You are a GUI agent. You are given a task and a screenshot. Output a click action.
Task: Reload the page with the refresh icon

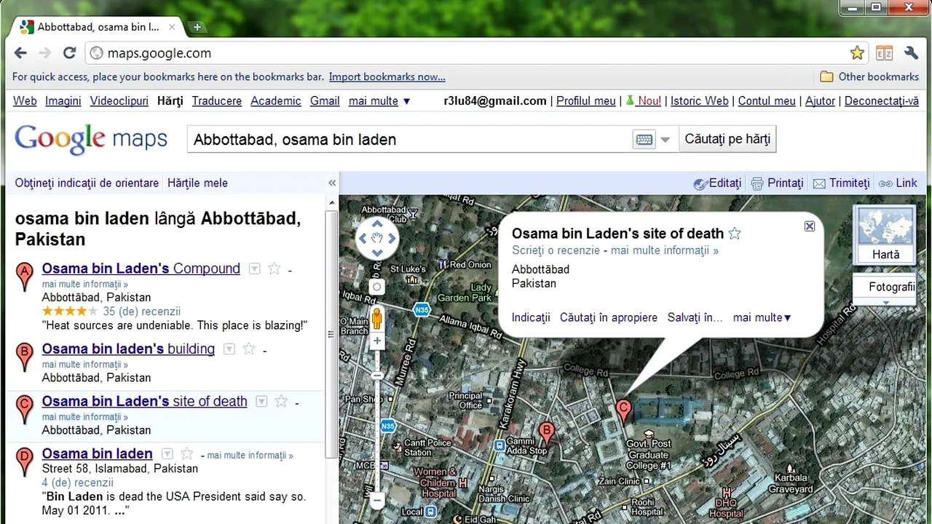tap(69, 53)
